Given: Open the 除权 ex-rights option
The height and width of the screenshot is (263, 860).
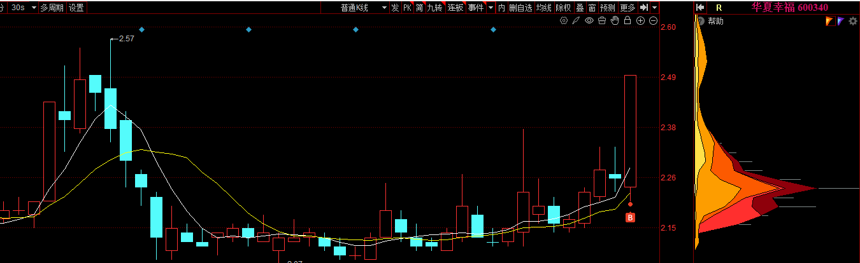Looking at the screenshot, I should 563,8.
